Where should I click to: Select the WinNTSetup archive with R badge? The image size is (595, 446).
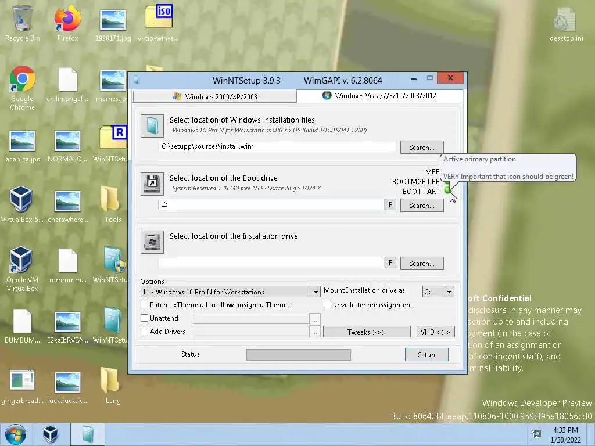[x=113, y=143]
